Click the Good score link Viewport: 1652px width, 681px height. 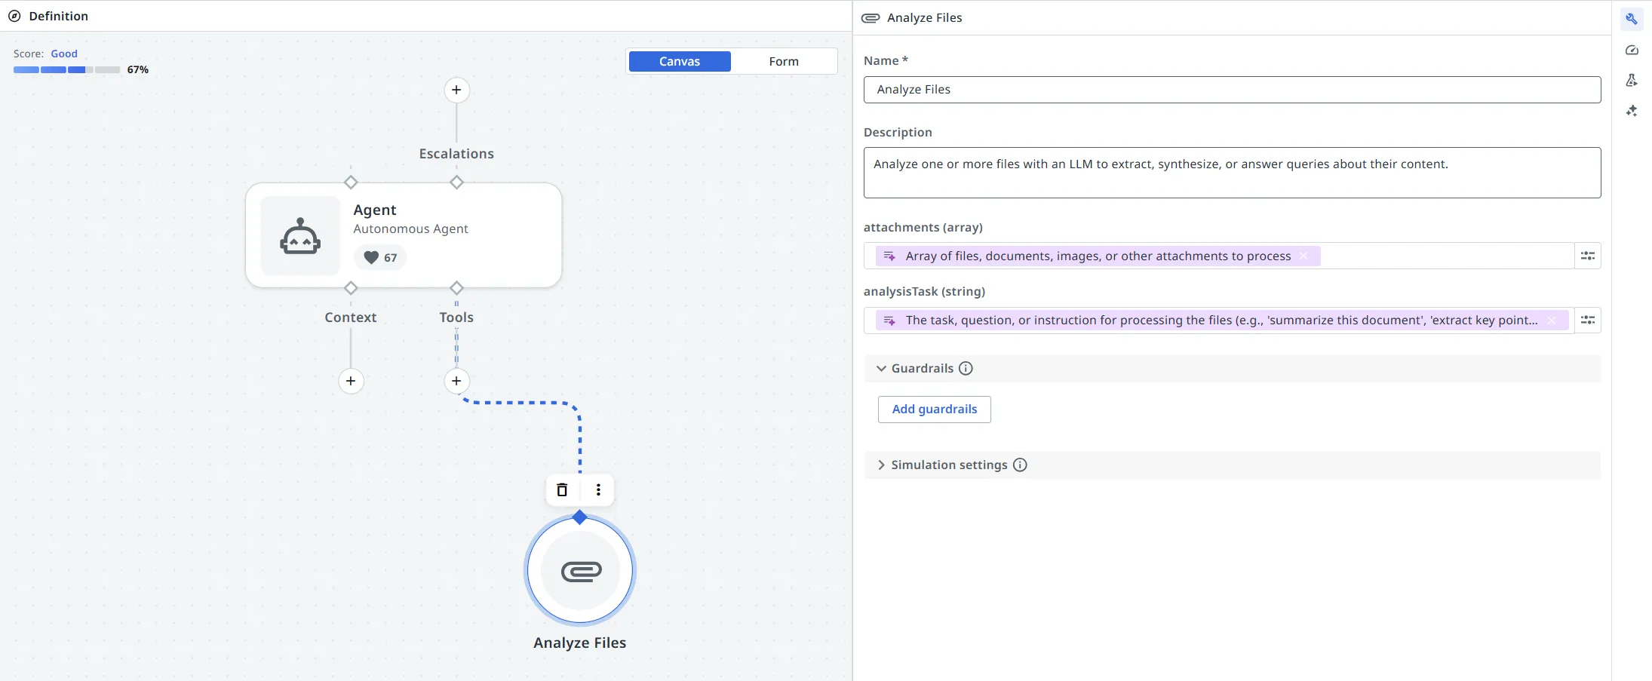[x=64, y=54]
